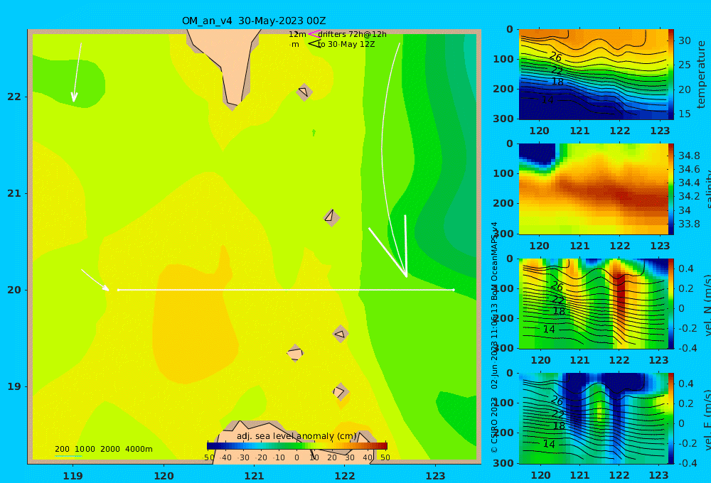Click longitude label 123 on main map
Viewport: 711px width, 483px height.
tap(435, 476)
